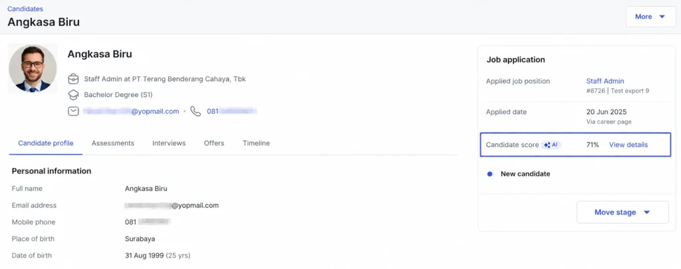Click the Candidate score label
Image resolution: width=681 pixels, height=269 pixels.
point(513,145)
